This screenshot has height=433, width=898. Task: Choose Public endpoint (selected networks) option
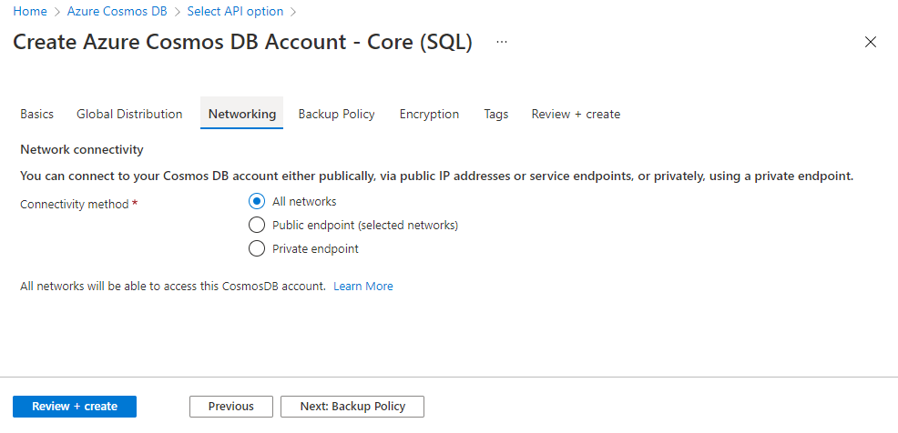click(257, 225)
